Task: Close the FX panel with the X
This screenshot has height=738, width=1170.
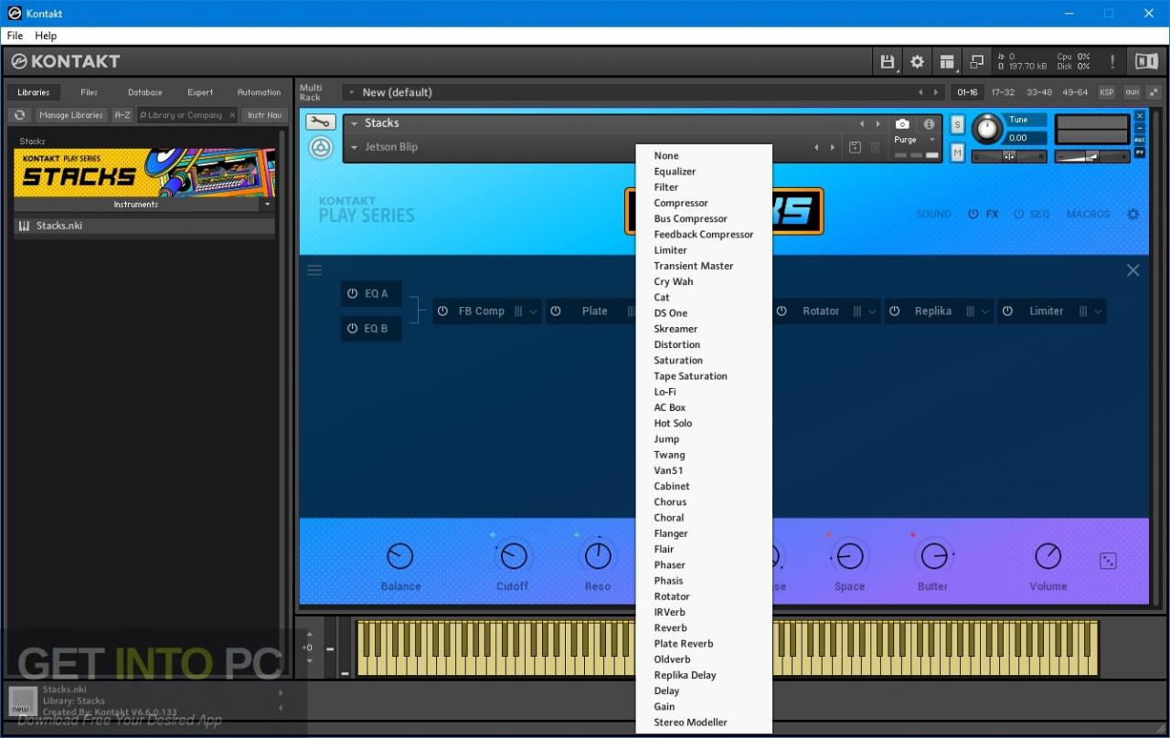Action: coord(1133,270)
